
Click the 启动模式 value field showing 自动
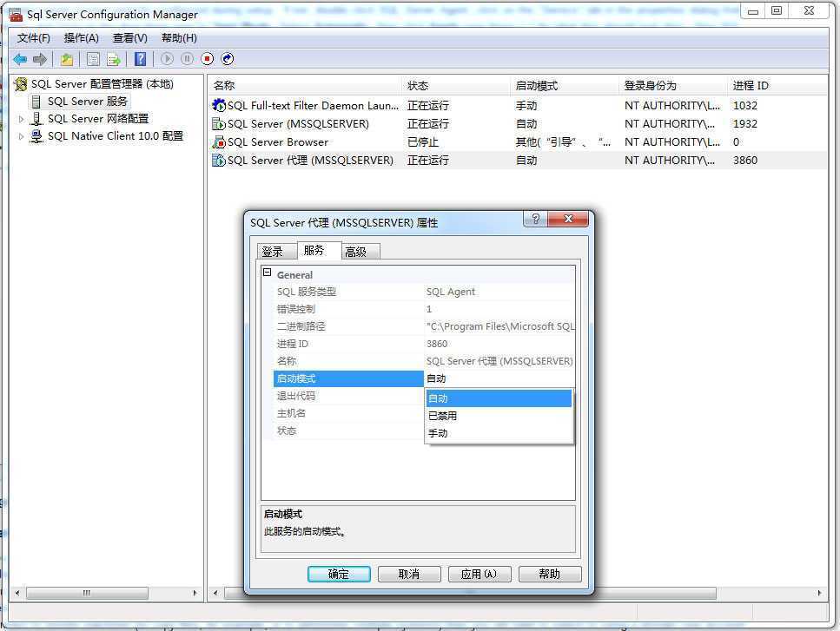[499, 378]
